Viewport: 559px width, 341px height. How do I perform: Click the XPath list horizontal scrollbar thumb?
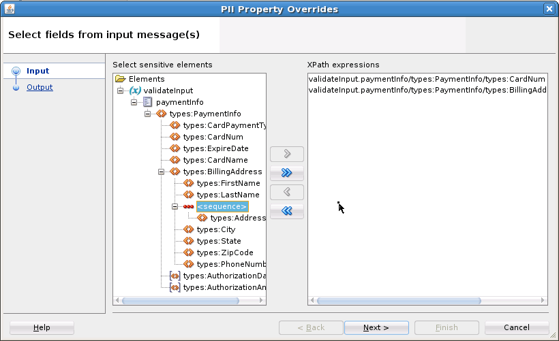399,301
